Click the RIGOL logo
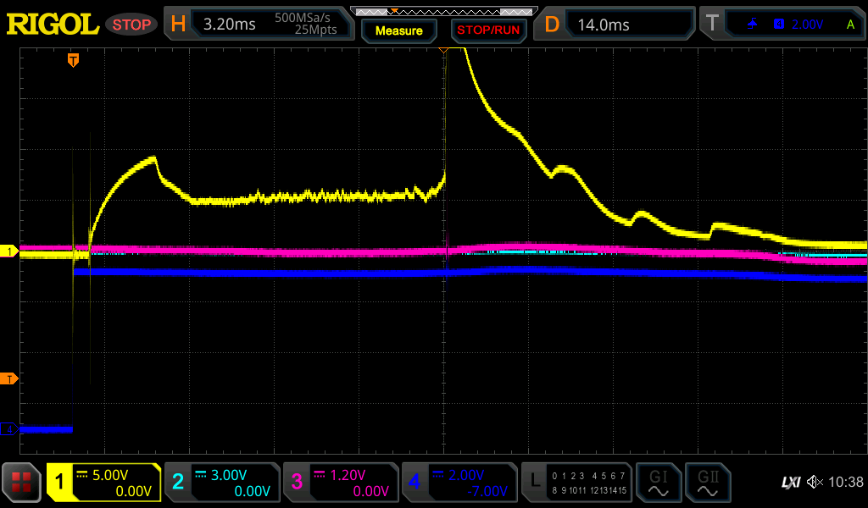This screenshot has width=868, height=508. (x=53, y=25)
